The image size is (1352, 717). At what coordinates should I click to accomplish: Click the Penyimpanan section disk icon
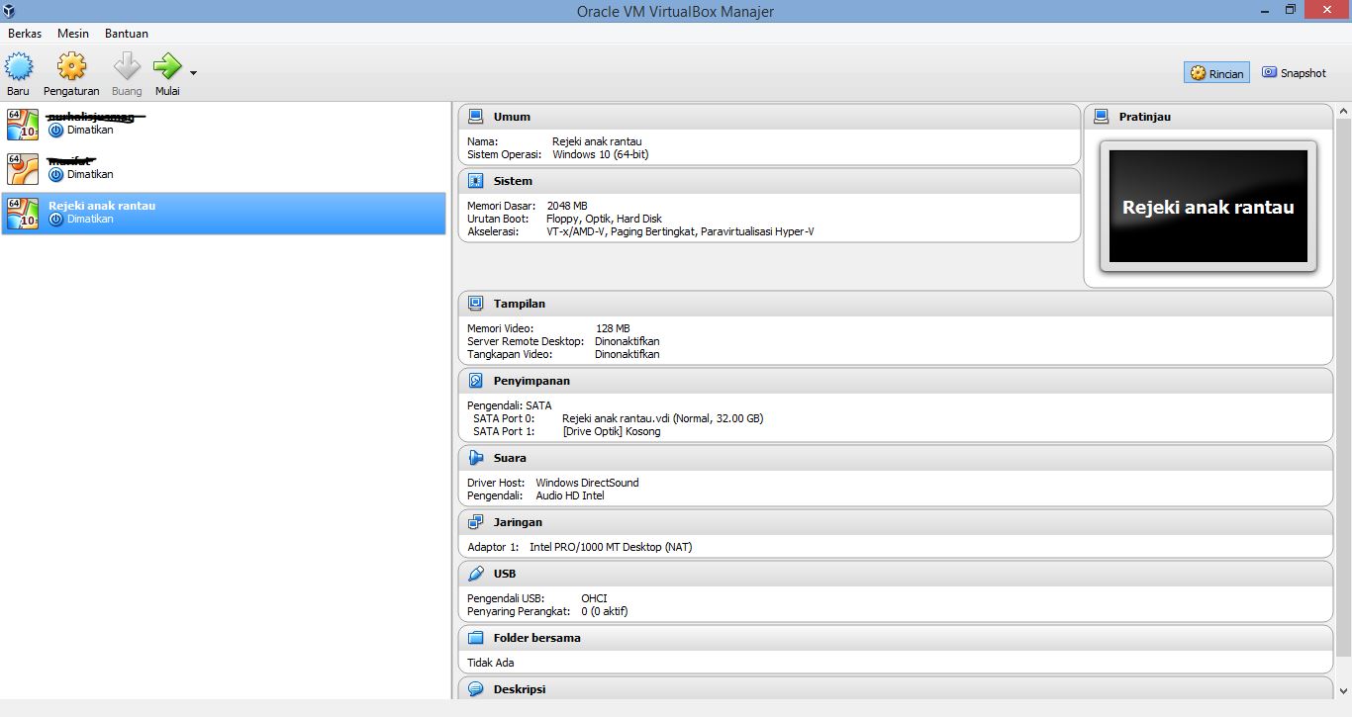tap(476, 381)
